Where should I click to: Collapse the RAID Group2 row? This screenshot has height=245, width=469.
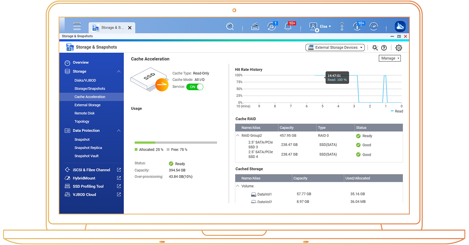click(238, 135)
